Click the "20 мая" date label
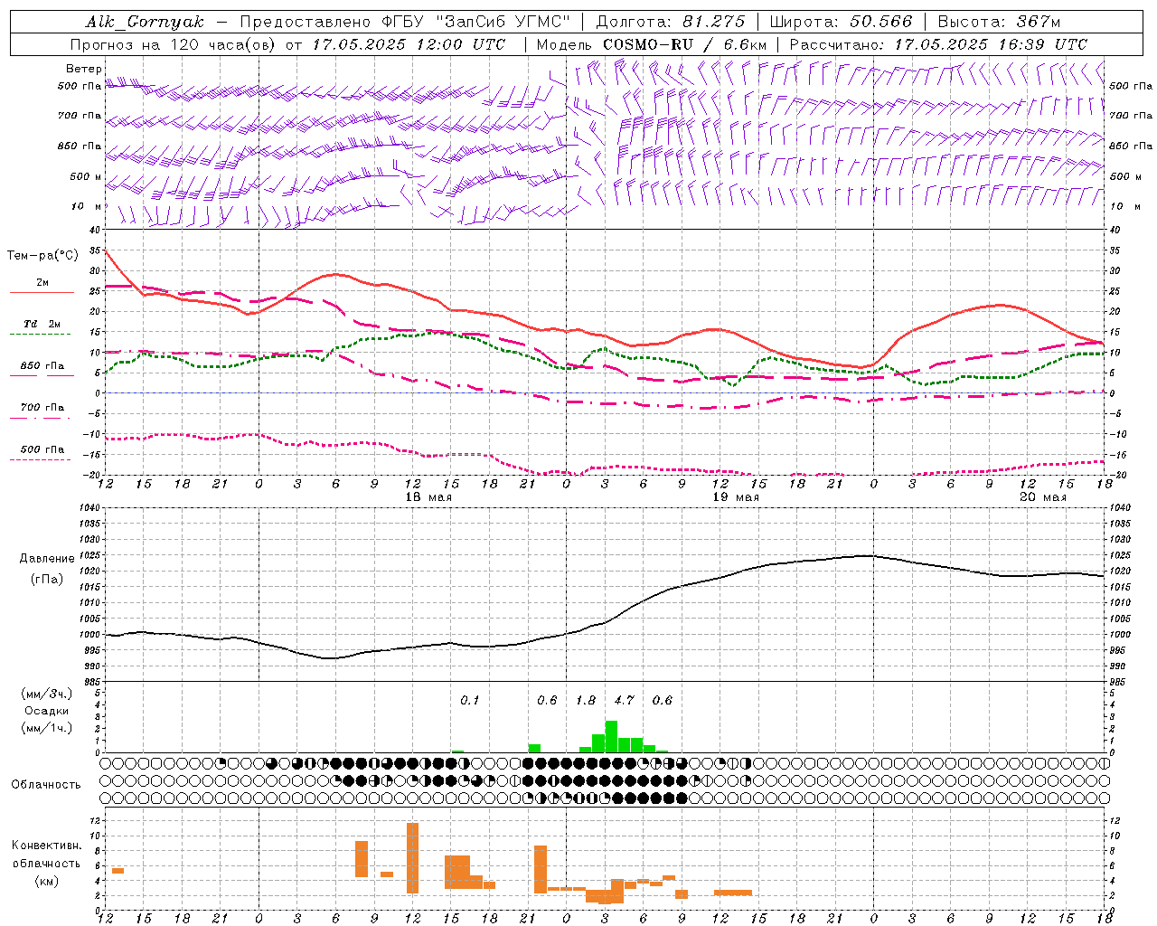Image resolution: width=1157 pixels, height=926 pixels. click(x=1043, y=497)
